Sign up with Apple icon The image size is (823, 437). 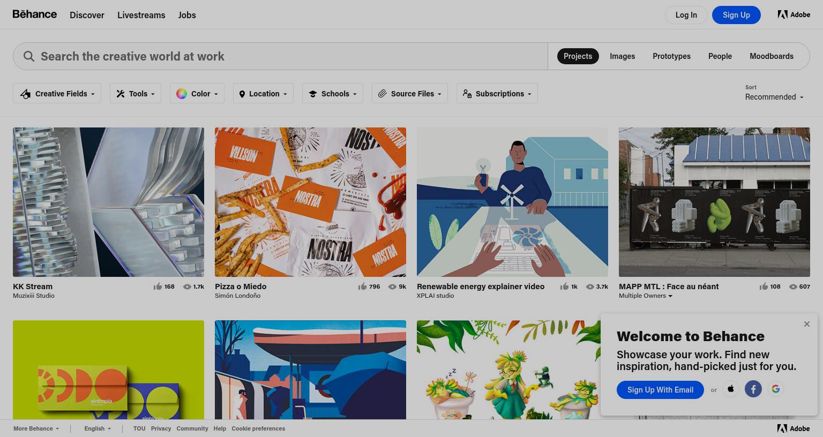point(731,389)
